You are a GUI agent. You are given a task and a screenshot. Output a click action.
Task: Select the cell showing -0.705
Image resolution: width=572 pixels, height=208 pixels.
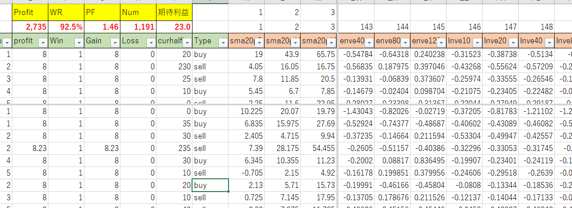[x=247, y=173]
